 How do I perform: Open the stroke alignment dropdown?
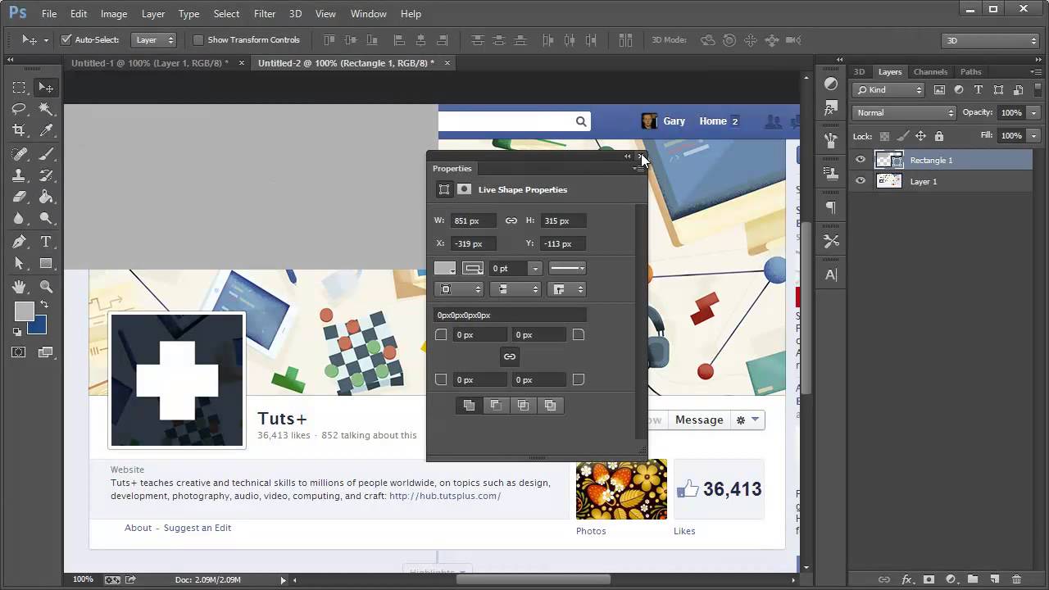(459, 289)
